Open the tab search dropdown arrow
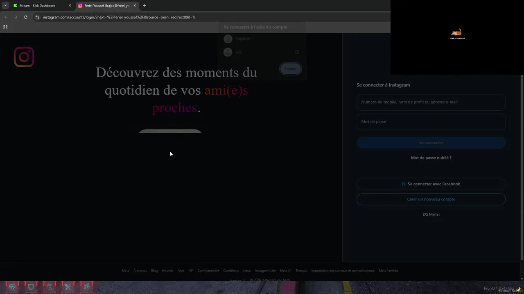524x294 pixels. 5,6
